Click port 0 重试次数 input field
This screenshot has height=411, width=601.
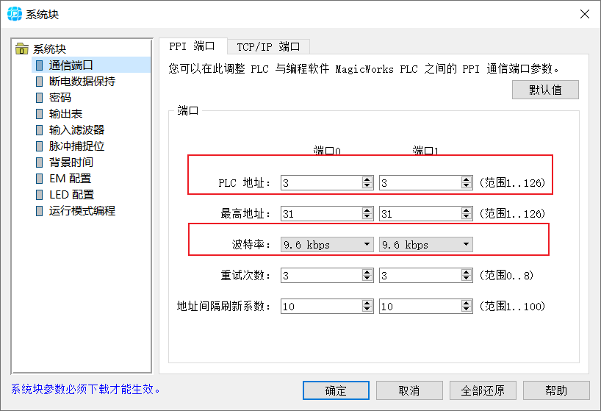[x=321, y=275]
